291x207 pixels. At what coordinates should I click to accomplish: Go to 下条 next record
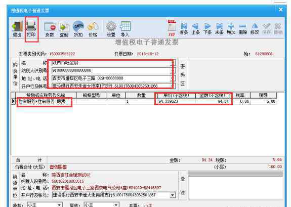coord(207,28)
